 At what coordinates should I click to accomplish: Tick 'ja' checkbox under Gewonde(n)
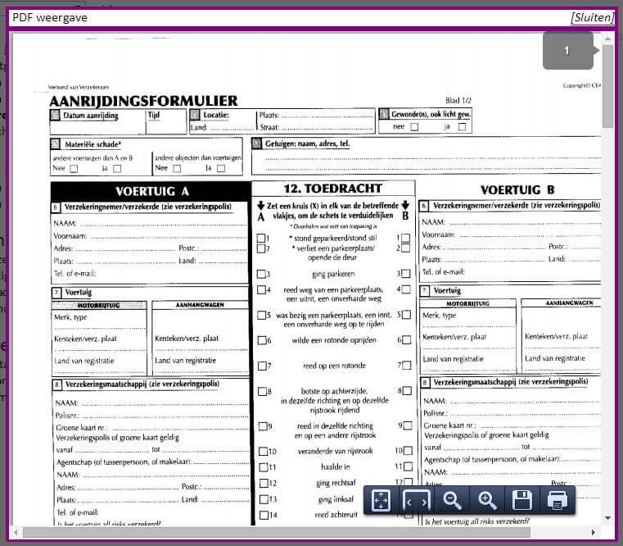[462, 127]
